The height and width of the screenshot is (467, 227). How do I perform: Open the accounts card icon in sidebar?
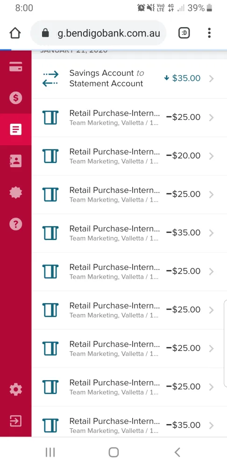(15, 67)
